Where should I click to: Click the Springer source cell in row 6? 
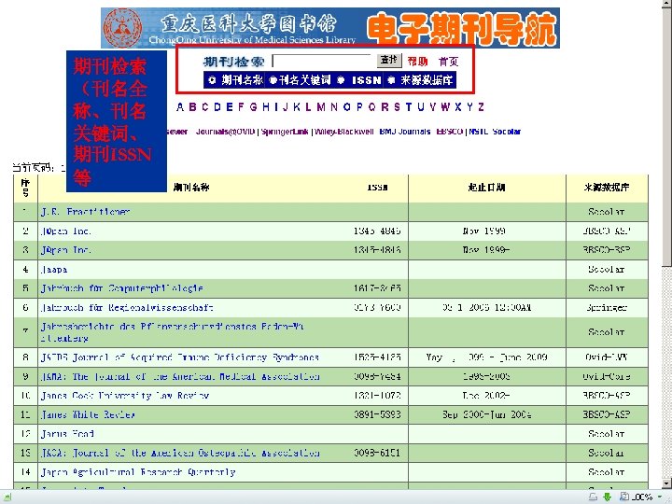coord(607,308)
